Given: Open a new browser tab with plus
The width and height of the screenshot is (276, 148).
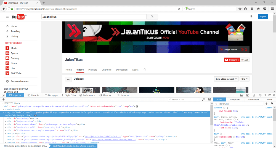Looking at the screenshot, I should click(44, 3).
